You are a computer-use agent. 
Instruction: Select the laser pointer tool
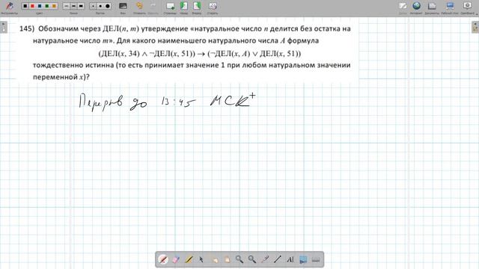[x=265, y=259]
